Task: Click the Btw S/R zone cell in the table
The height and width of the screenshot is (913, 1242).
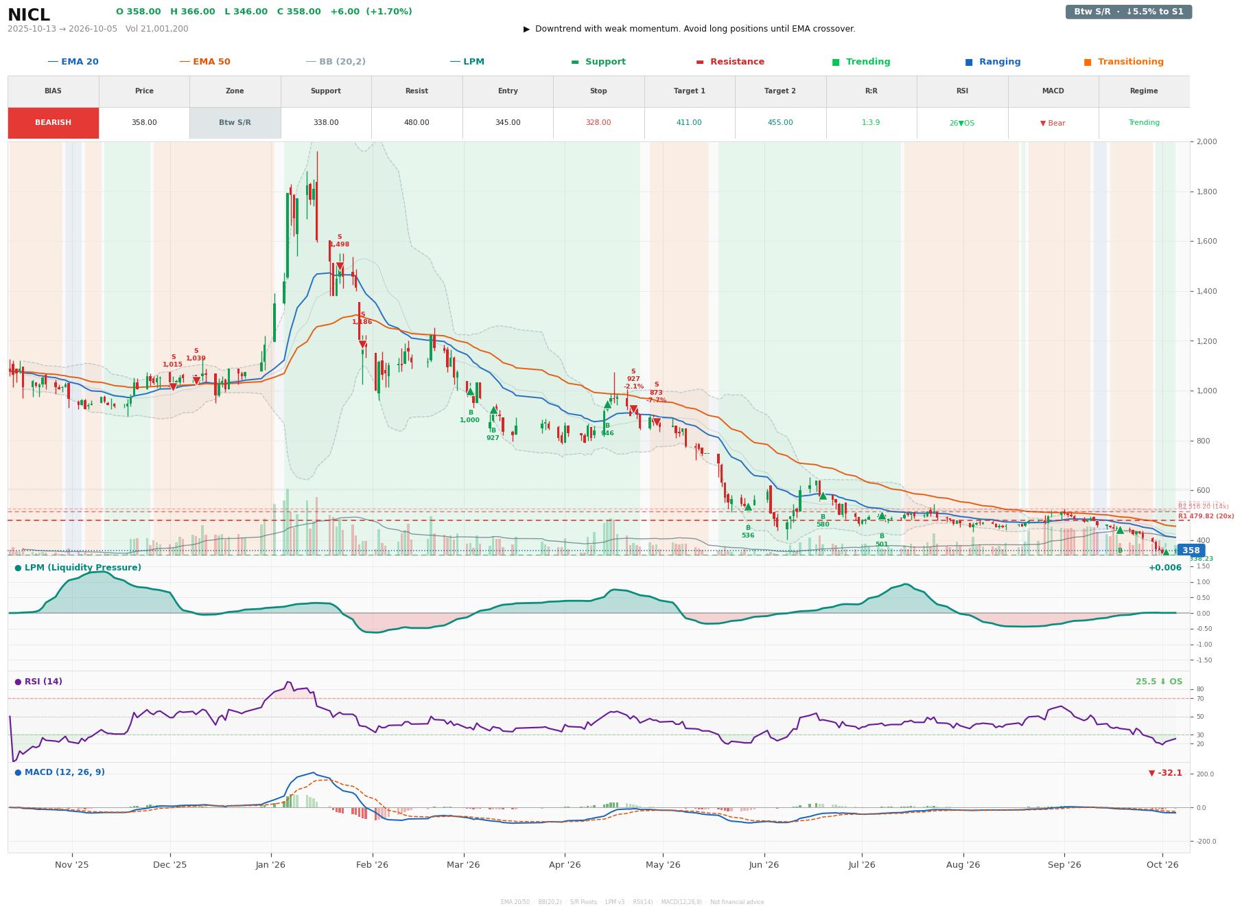Action: [235, 123]
